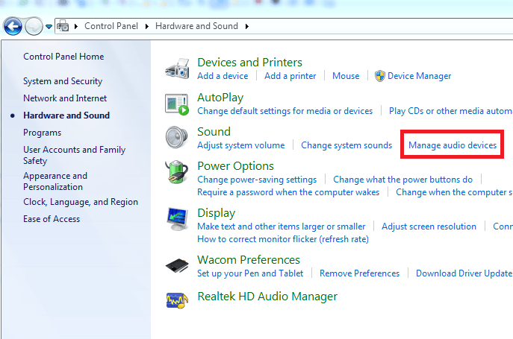Image resolution: width=513 pixels, height=339 pixels.
Task: Open the Sound speaker icon
Action: (177, 137)
